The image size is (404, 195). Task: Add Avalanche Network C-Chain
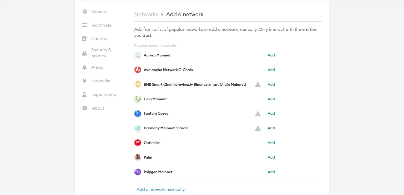pos(271,70)
